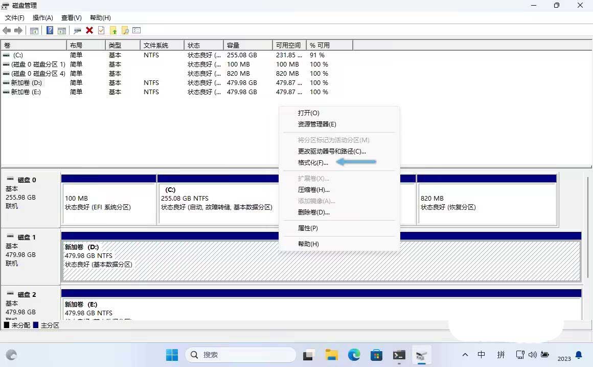Toggle the show/hide action pane icon

pyautogui.click(x=62, y=31)
